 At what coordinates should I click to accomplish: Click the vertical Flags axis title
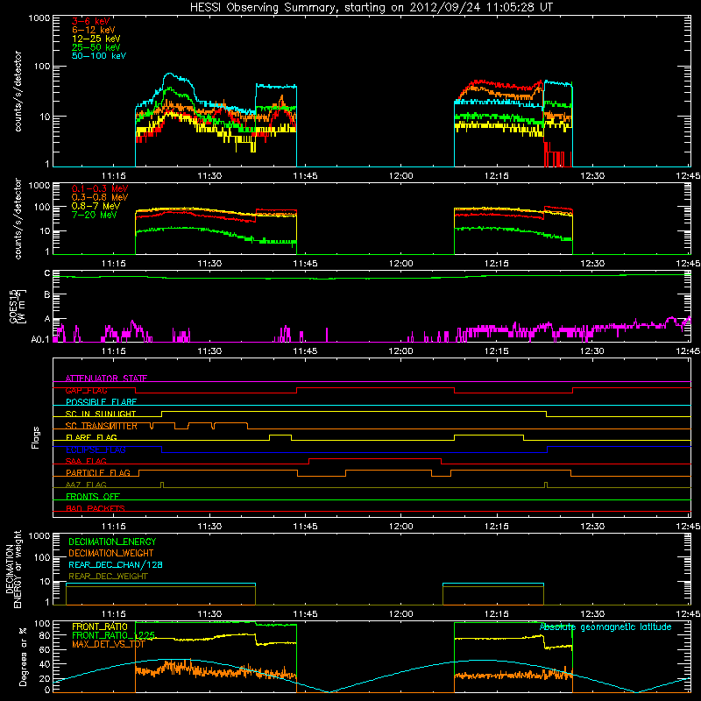36,437
